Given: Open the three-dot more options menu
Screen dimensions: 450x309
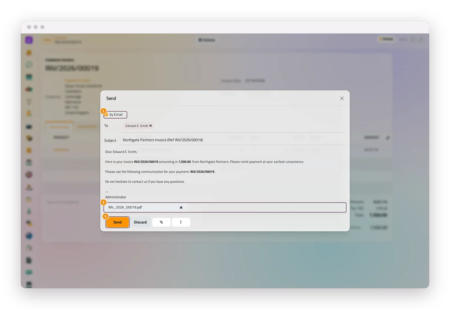Looking at the screenshot, I should pyautogui.click(x=181, y=222).
